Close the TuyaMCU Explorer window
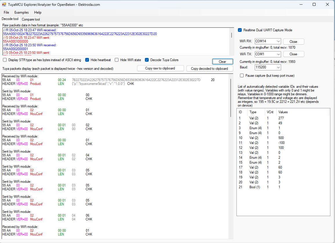Screen dimensions: 335x243 point(327,4)
